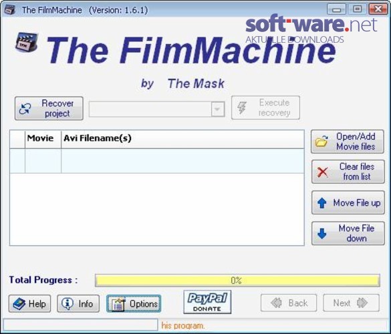391x334 pixels.
Task: Click the blue Move File down arrow
Action: pos(322,234)
